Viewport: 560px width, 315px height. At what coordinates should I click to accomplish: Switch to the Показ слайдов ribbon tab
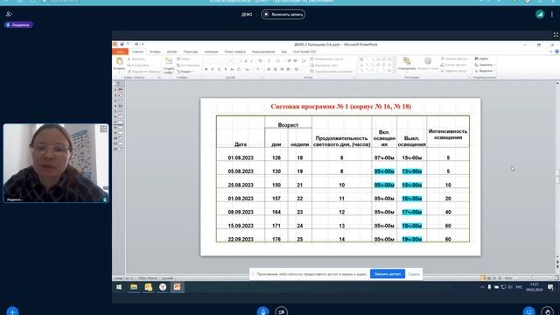pyautogui.click(x=234, y=52)
